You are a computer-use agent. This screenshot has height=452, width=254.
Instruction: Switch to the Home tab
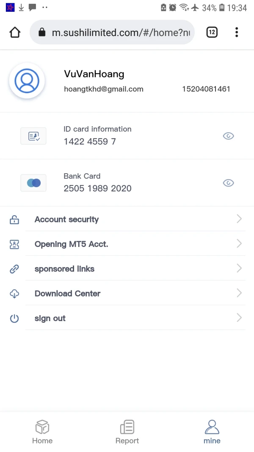pos(42,432)
